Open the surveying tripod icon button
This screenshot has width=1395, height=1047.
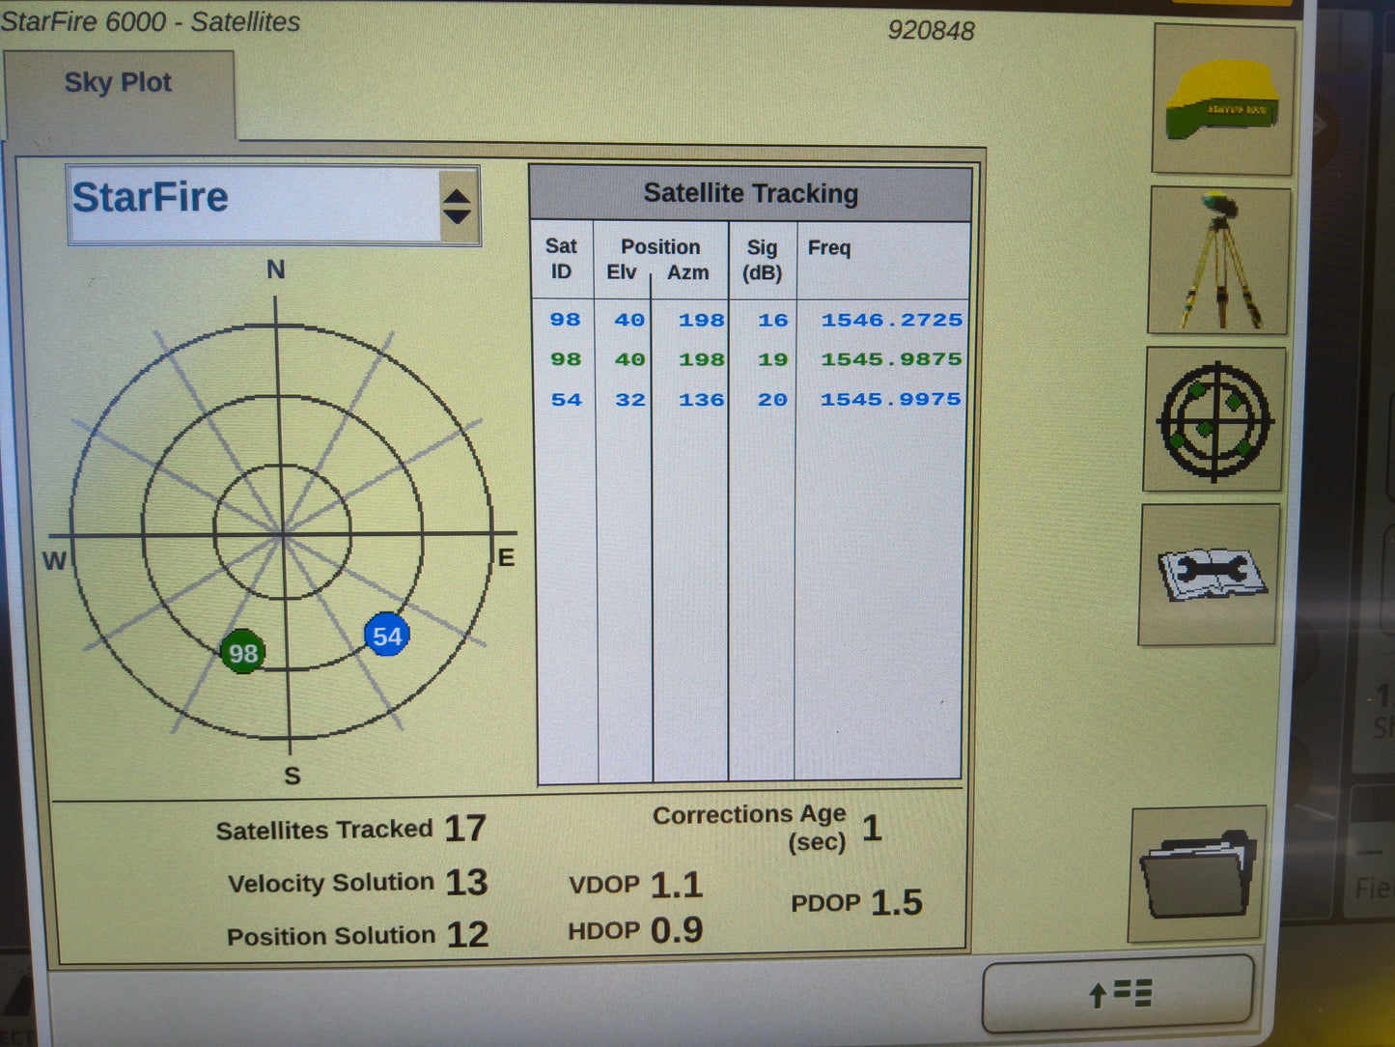[x=1219, y=261]
